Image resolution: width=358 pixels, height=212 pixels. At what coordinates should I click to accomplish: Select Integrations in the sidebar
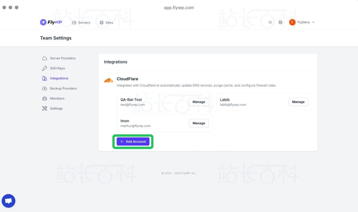pos(59,78)
